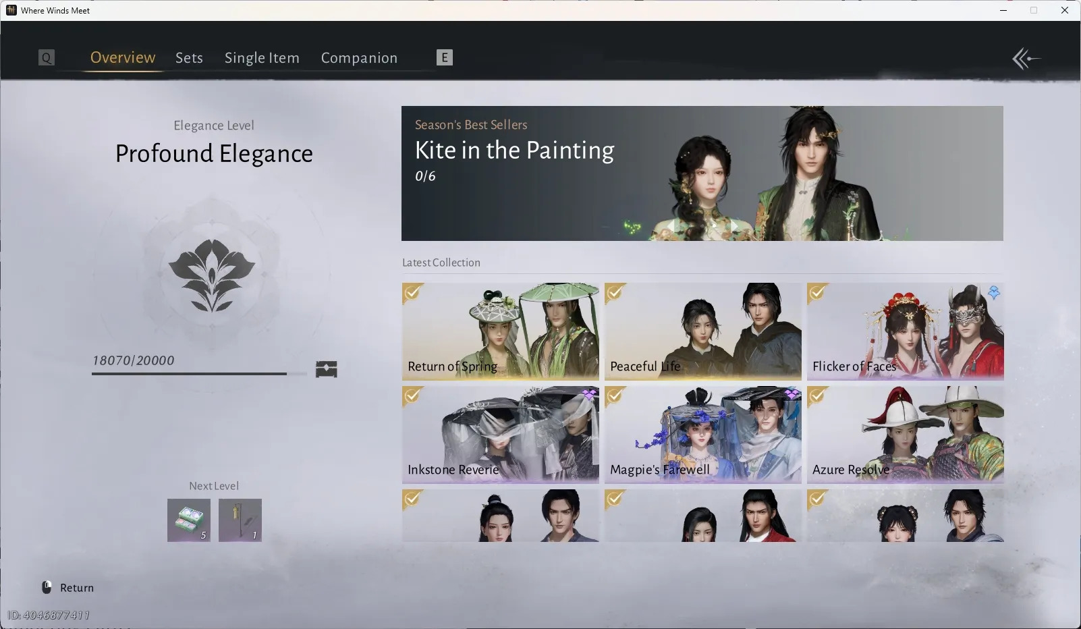Screen dimensions: 1081x629
Task: Select the Companion tab
Action: [x=359, y=58]
